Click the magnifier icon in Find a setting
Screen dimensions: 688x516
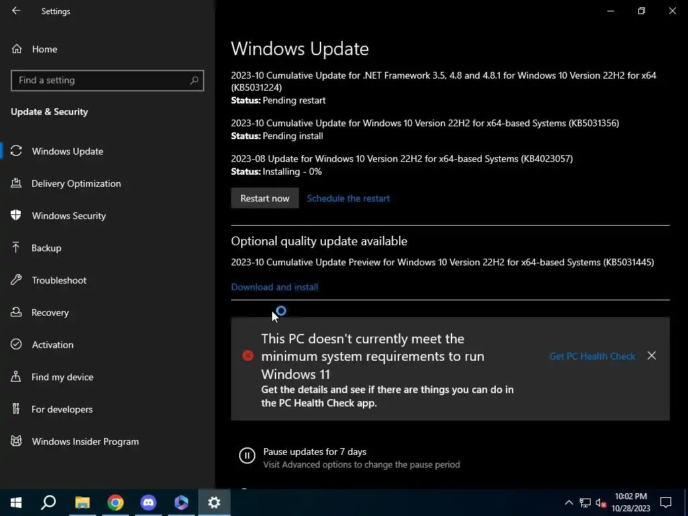pyautogui.click(x=194, y=81)
